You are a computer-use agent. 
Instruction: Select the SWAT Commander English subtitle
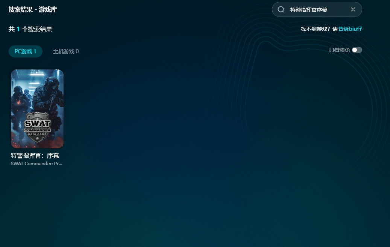36,164
